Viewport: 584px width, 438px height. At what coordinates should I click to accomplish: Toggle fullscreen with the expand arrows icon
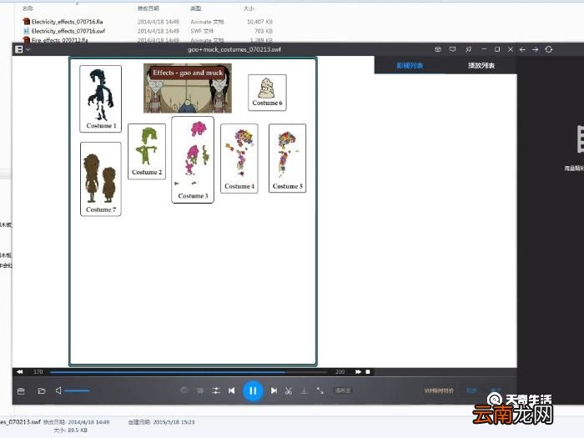pos(320,390)
